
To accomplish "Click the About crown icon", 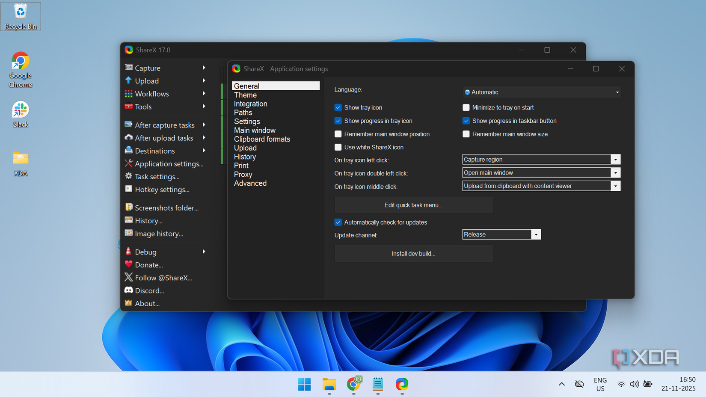I will pyautogui.click(x=128, y=303).
